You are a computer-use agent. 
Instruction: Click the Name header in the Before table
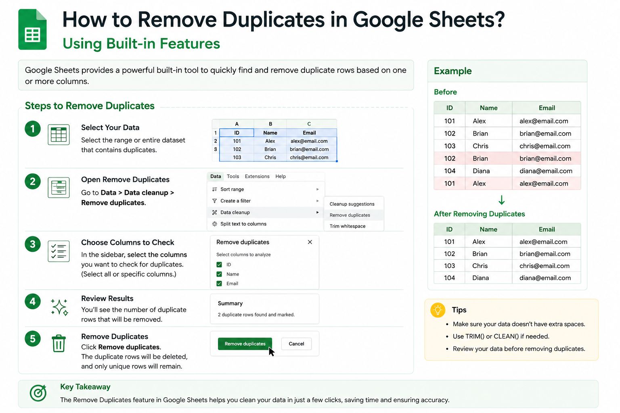(x=488, y=108)
